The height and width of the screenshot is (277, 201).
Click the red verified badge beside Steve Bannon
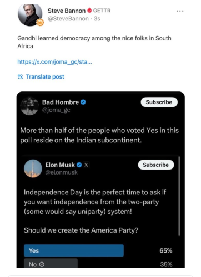[89, 11]
